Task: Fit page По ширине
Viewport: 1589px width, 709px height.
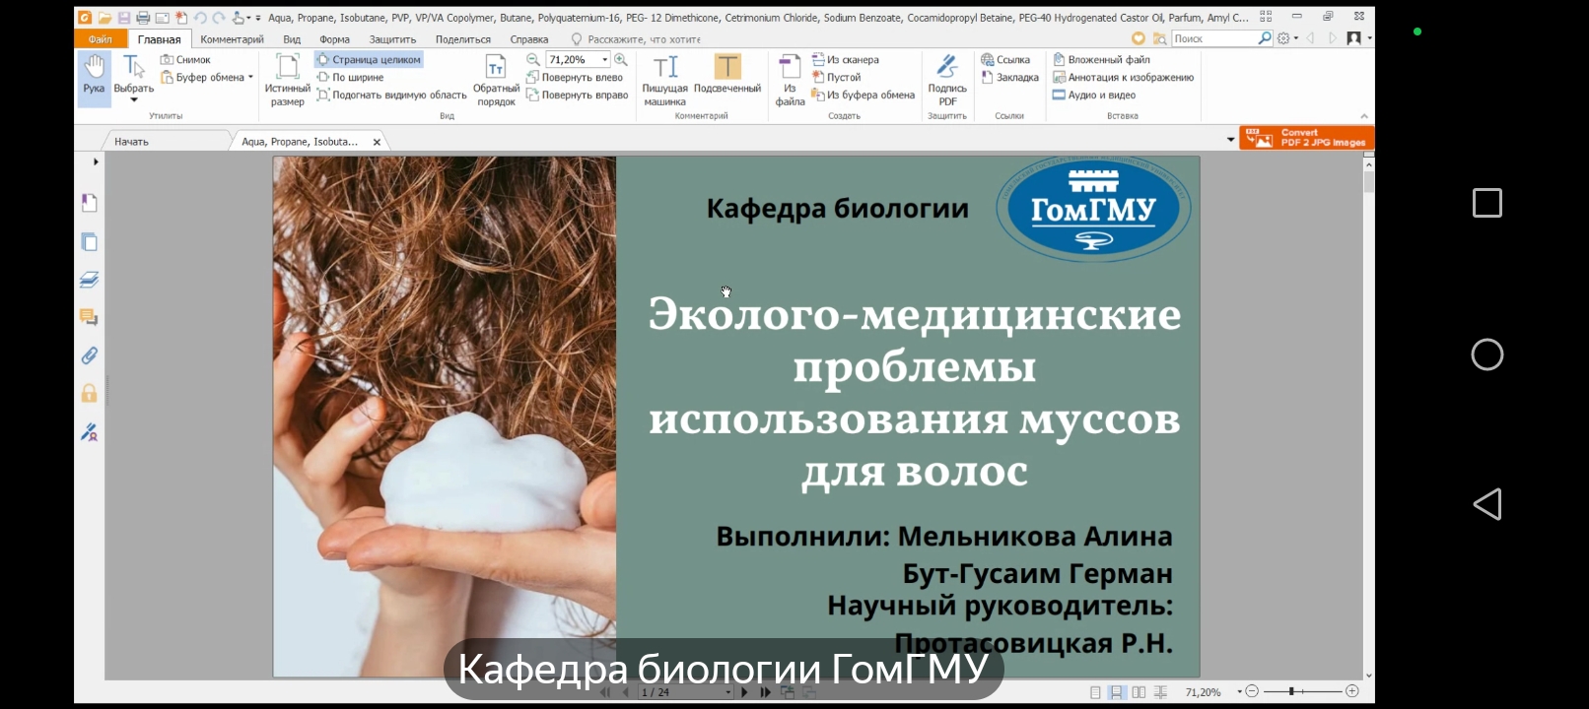Action: pos(350,78)
